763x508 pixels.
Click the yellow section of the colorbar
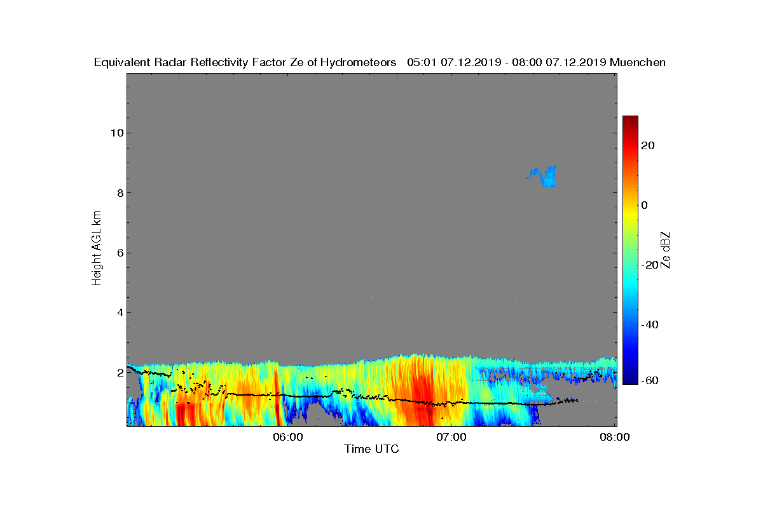click(630, 216)
